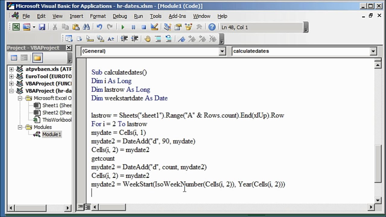
Task: Click the Complete Word icon
Action: (111, 39)
